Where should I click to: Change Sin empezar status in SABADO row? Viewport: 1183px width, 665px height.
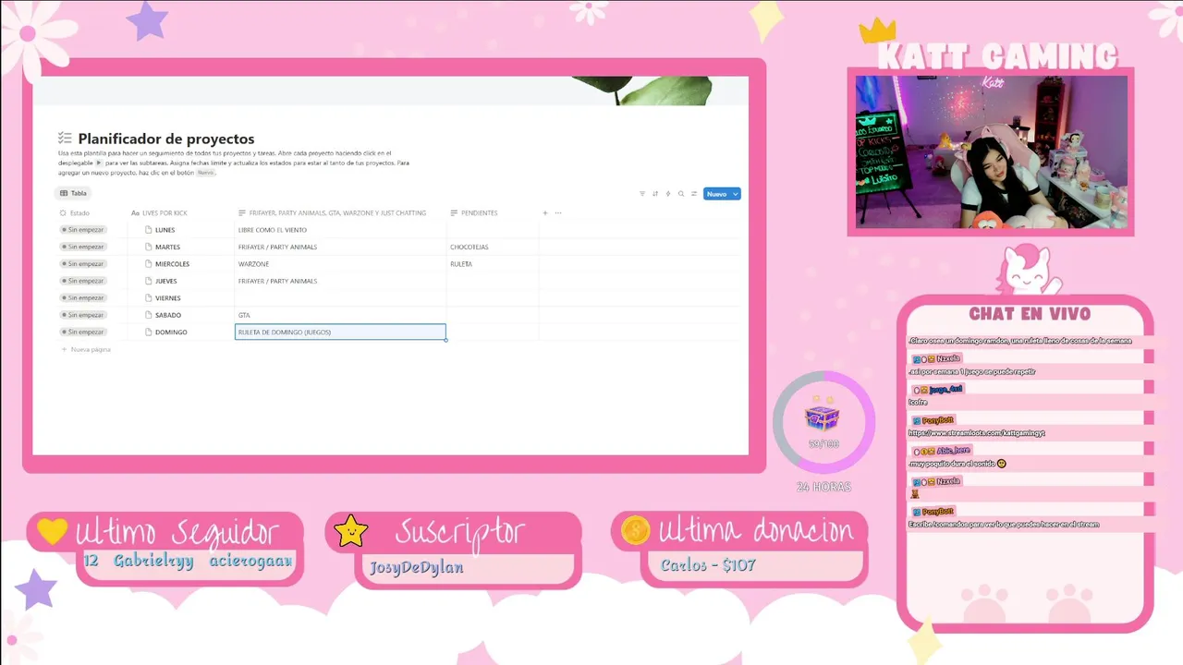[x=83, y=315]
